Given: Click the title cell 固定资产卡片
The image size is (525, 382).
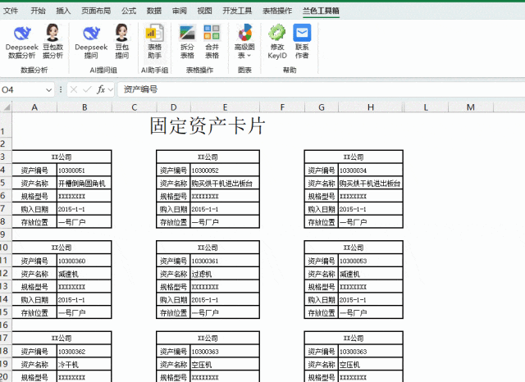Looking at the screenshot, I should 208,125.
